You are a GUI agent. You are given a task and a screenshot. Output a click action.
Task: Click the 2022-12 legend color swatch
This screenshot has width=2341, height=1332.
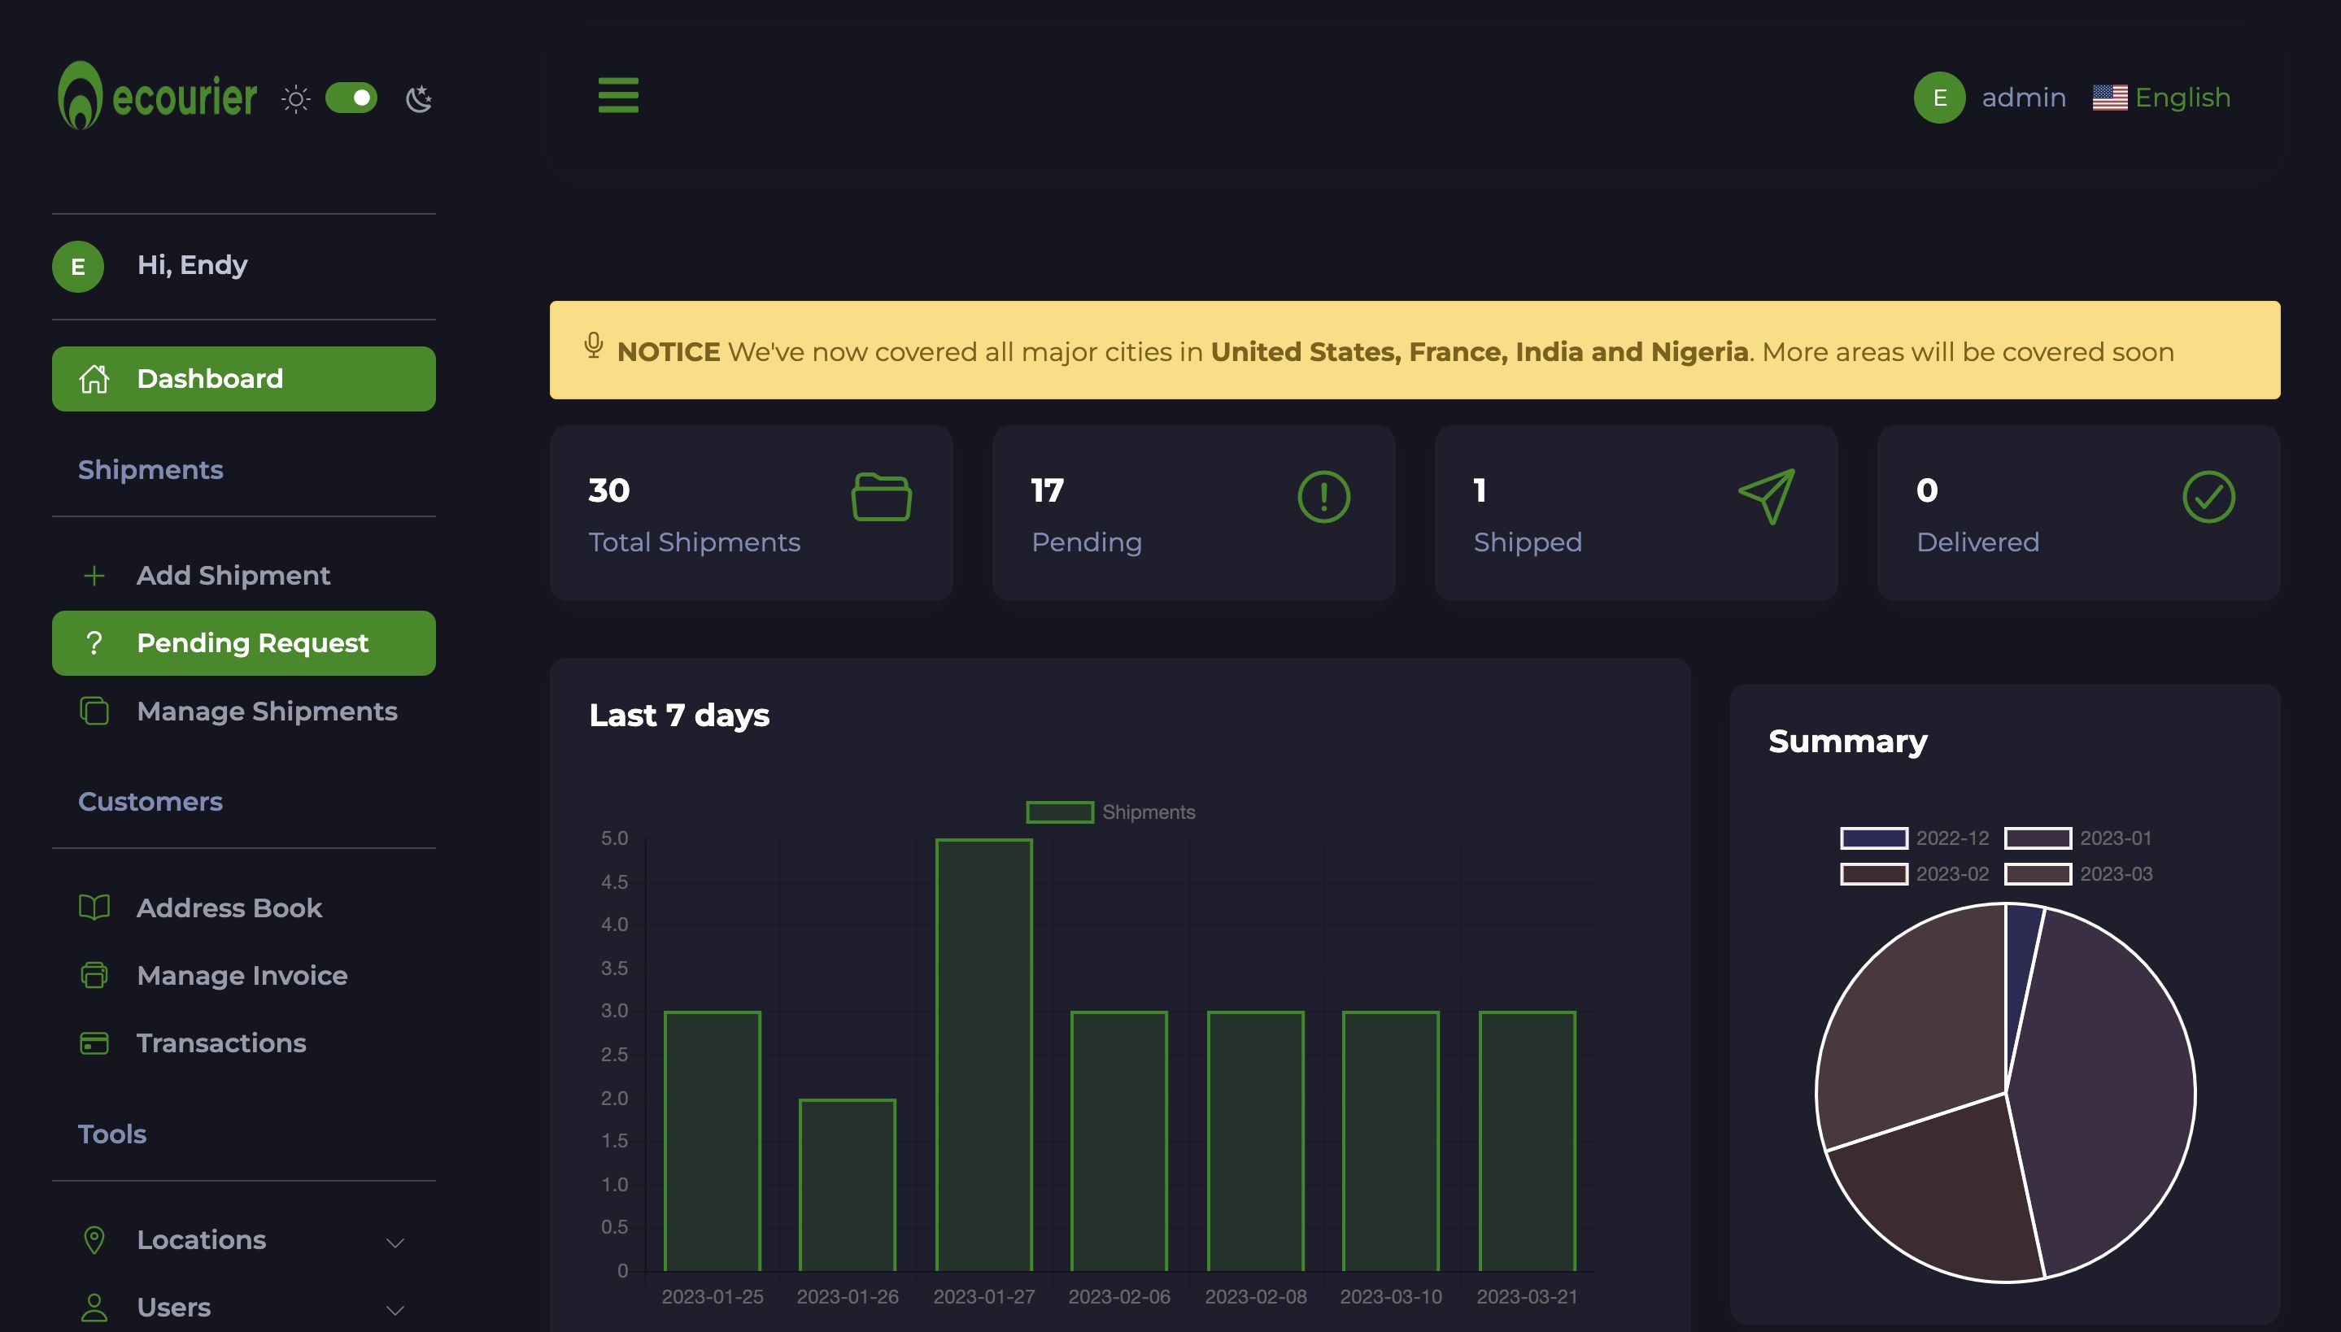[1873, 838]
